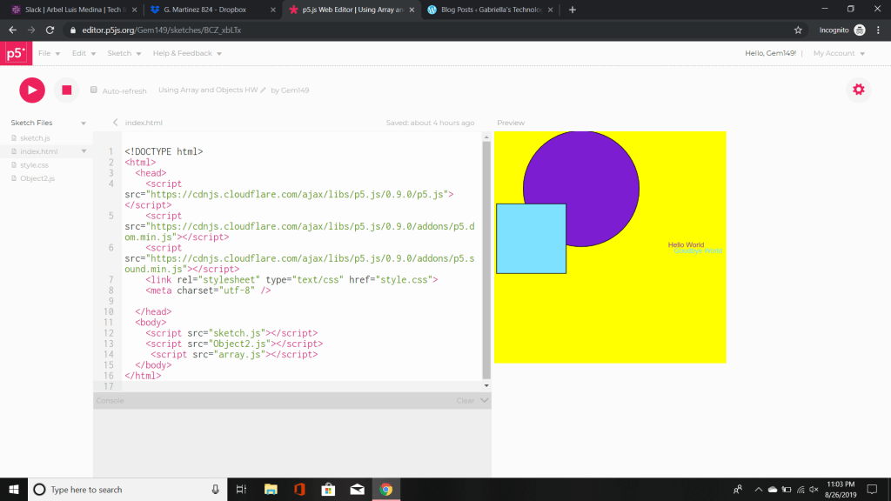Click the p5* logo icon
This screenshot has width=891, height=501.
[16, 53]
